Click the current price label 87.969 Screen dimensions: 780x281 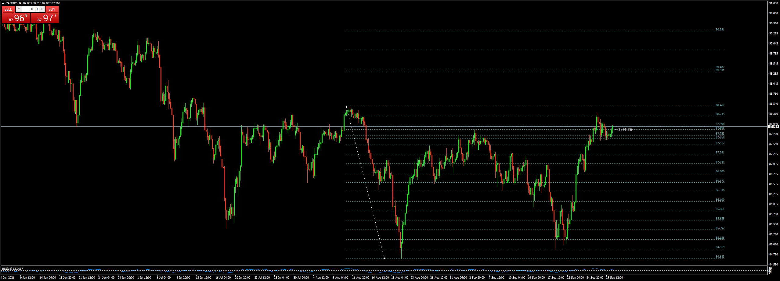(x=773, y=126)
